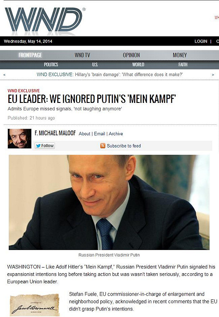Image resolution: width=219 pixels, height=317 pixels.
Task: Click the previous headline arrow in ticker
Action: (x=4, y=75)
